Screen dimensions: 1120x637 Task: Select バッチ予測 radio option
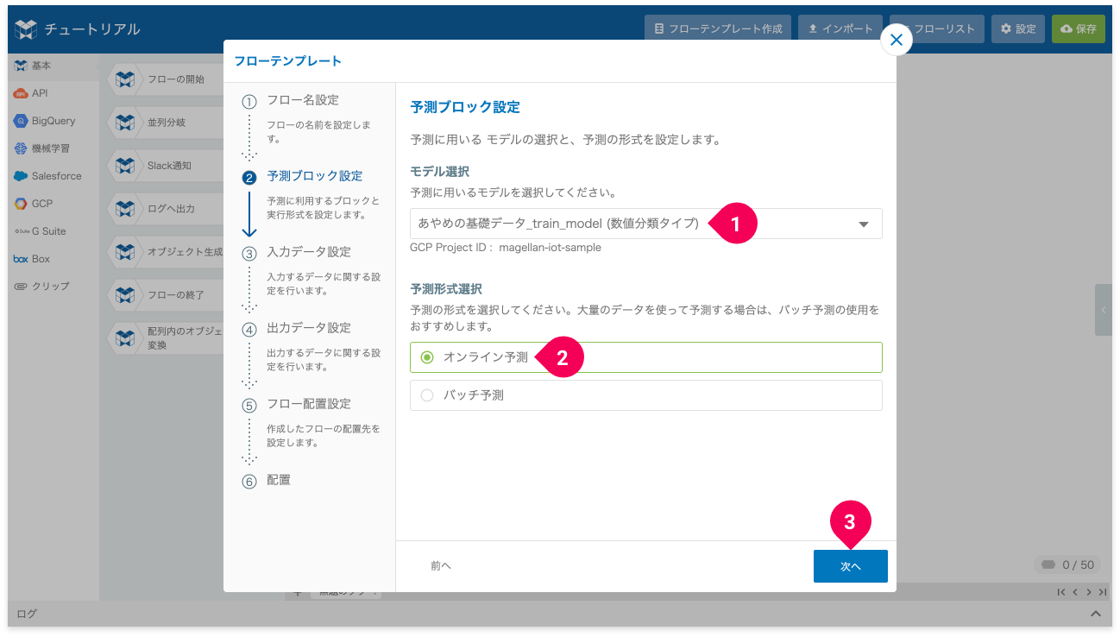[645, 395]
